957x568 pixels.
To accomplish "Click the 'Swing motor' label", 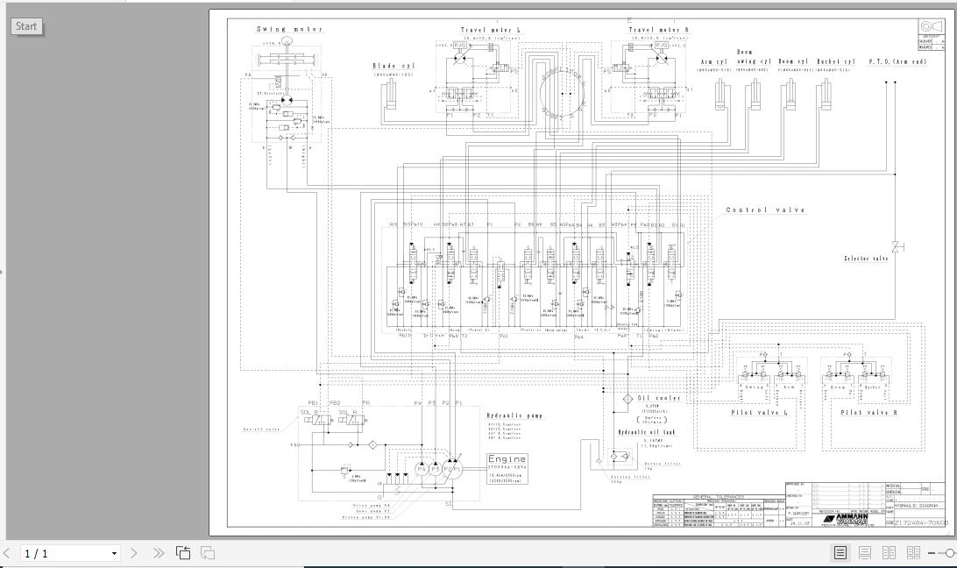I will [x=289, y=29].
